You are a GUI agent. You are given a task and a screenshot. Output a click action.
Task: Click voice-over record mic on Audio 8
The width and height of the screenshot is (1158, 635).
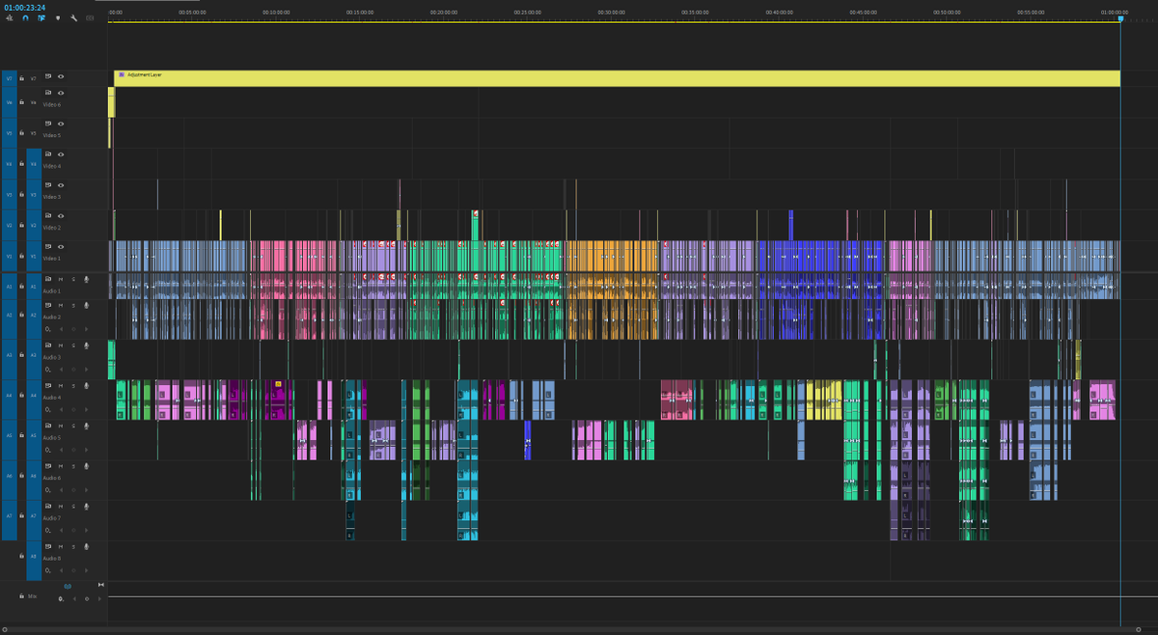[86, 546]
